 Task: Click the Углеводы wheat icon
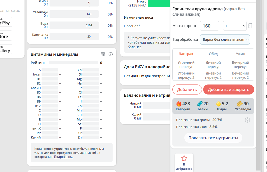coord(240,103)
